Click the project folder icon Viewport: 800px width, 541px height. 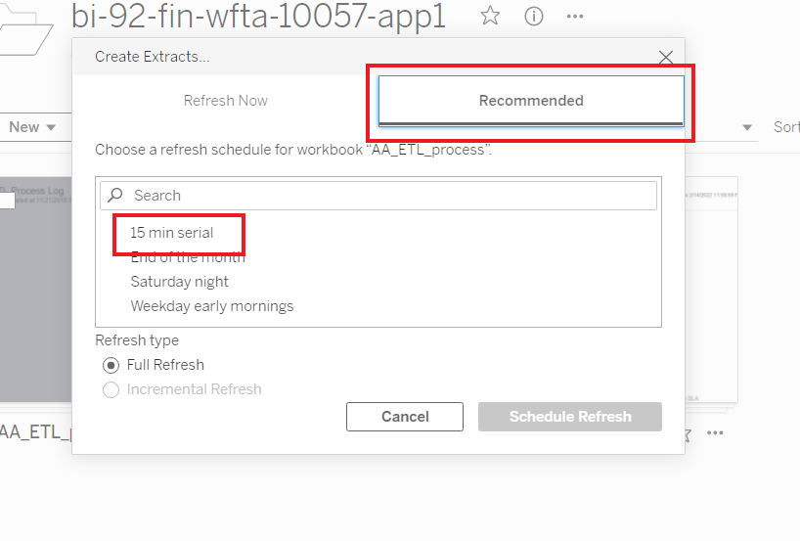pyautogui.click(x=24, y=30)
